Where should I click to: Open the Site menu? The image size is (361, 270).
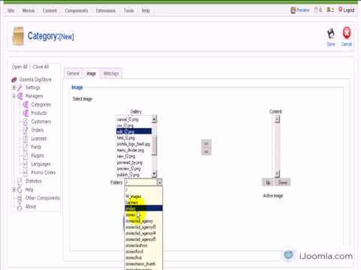pyautogui.click(x=11, y=10)
